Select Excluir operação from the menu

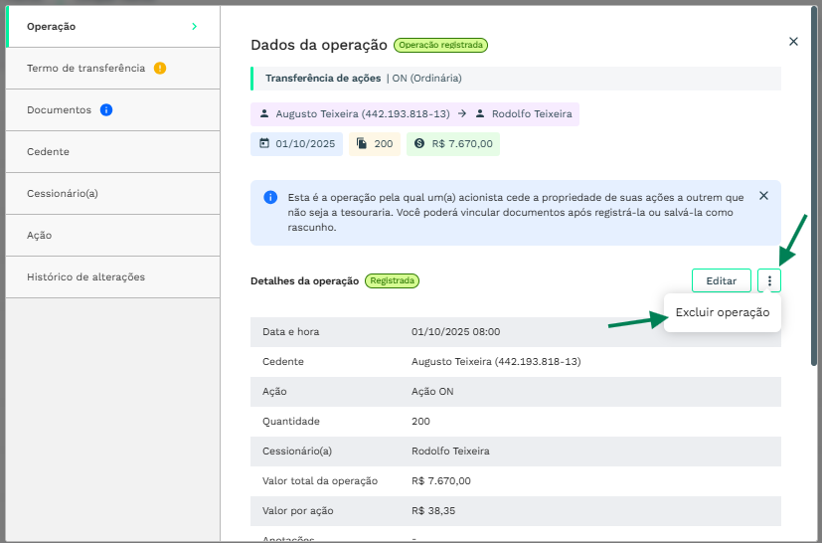(723, 312)
